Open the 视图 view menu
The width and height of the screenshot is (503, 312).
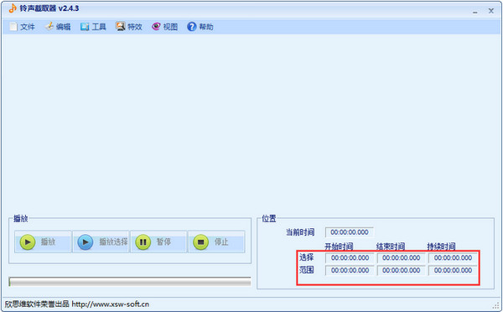click(x=164, y=27)
